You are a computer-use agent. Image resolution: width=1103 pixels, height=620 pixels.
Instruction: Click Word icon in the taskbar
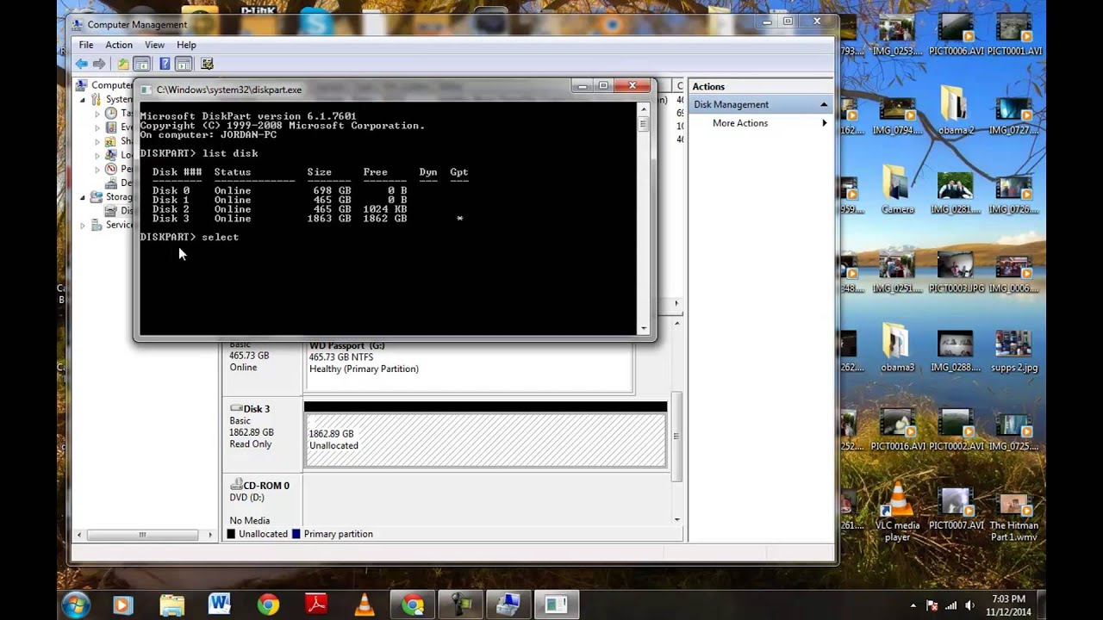(219, 604)
